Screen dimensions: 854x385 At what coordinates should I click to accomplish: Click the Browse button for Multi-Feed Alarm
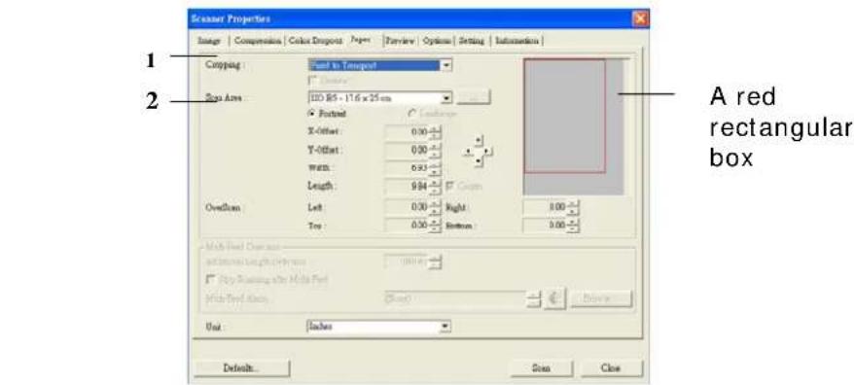(601, 298)
